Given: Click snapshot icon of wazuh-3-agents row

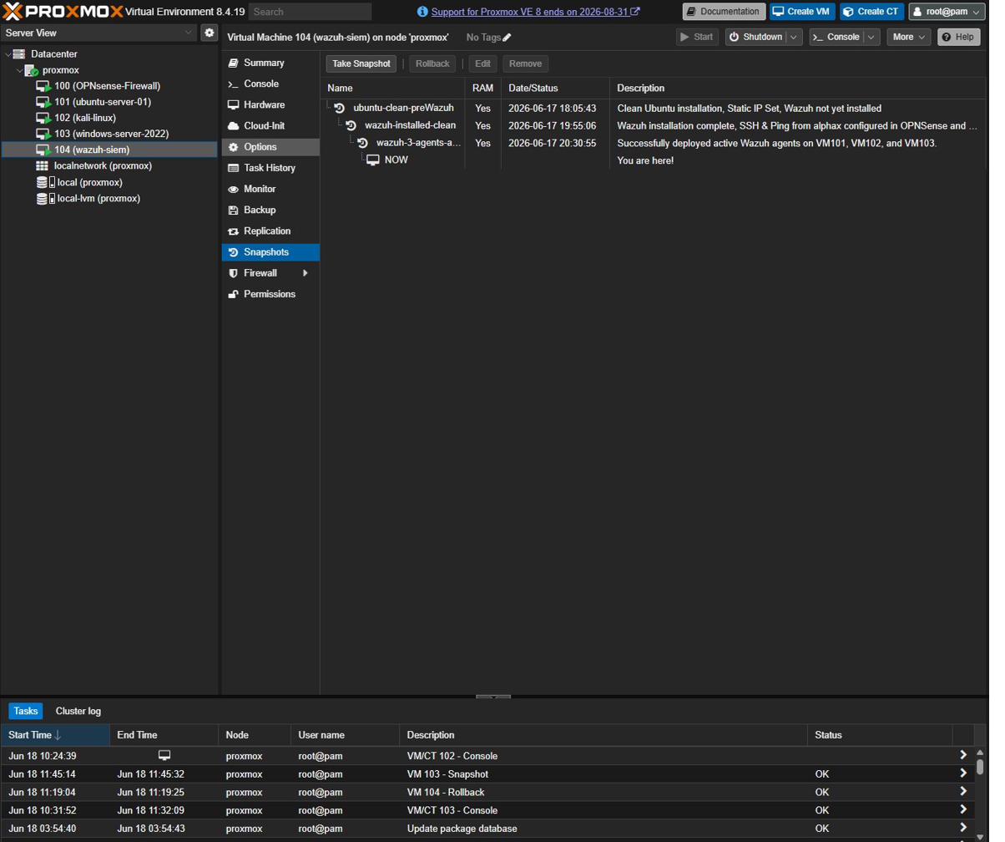Looking at the screenshot, I should [x=362, y=143].
